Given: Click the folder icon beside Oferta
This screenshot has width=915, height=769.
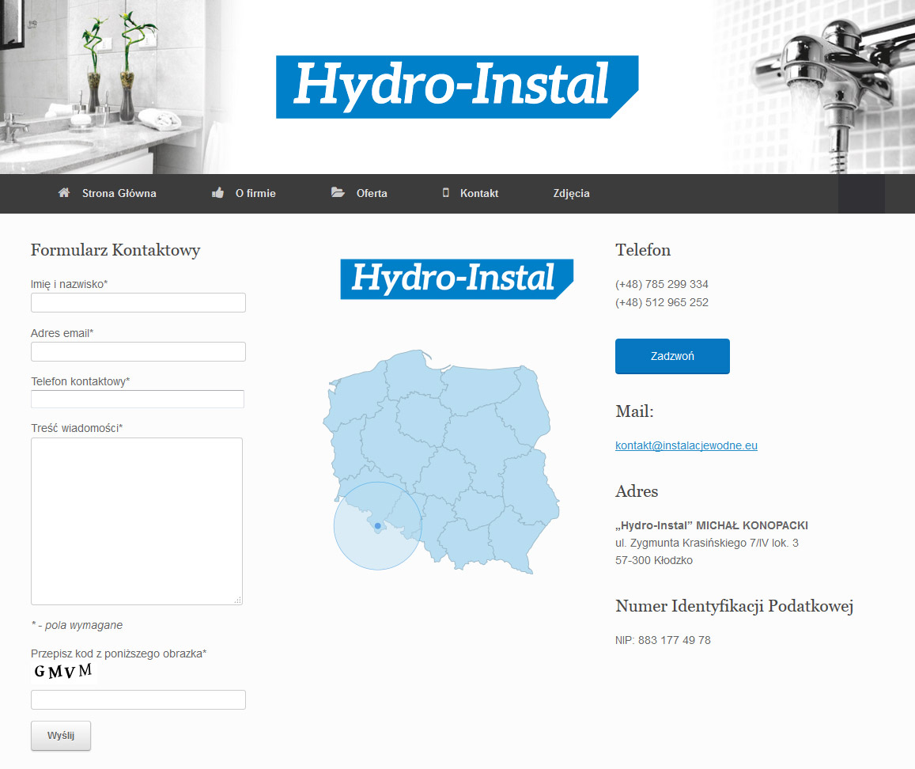Looking at the screenshot, I should click(338, 193).
